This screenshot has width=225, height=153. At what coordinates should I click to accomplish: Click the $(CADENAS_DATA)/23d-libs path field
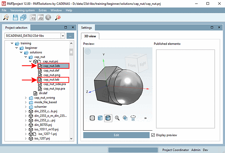(x=33, y=36)
